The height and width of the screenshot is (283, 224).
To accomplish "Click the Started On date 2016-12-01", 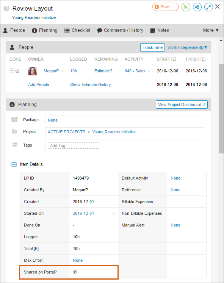I will [83, 213].
